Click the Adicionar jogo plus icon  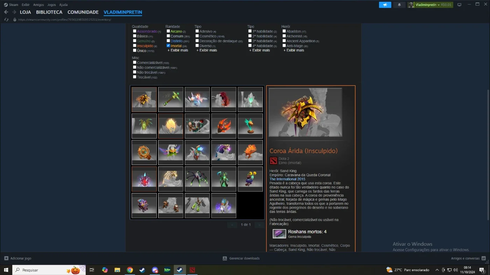[x=6, y=258]
